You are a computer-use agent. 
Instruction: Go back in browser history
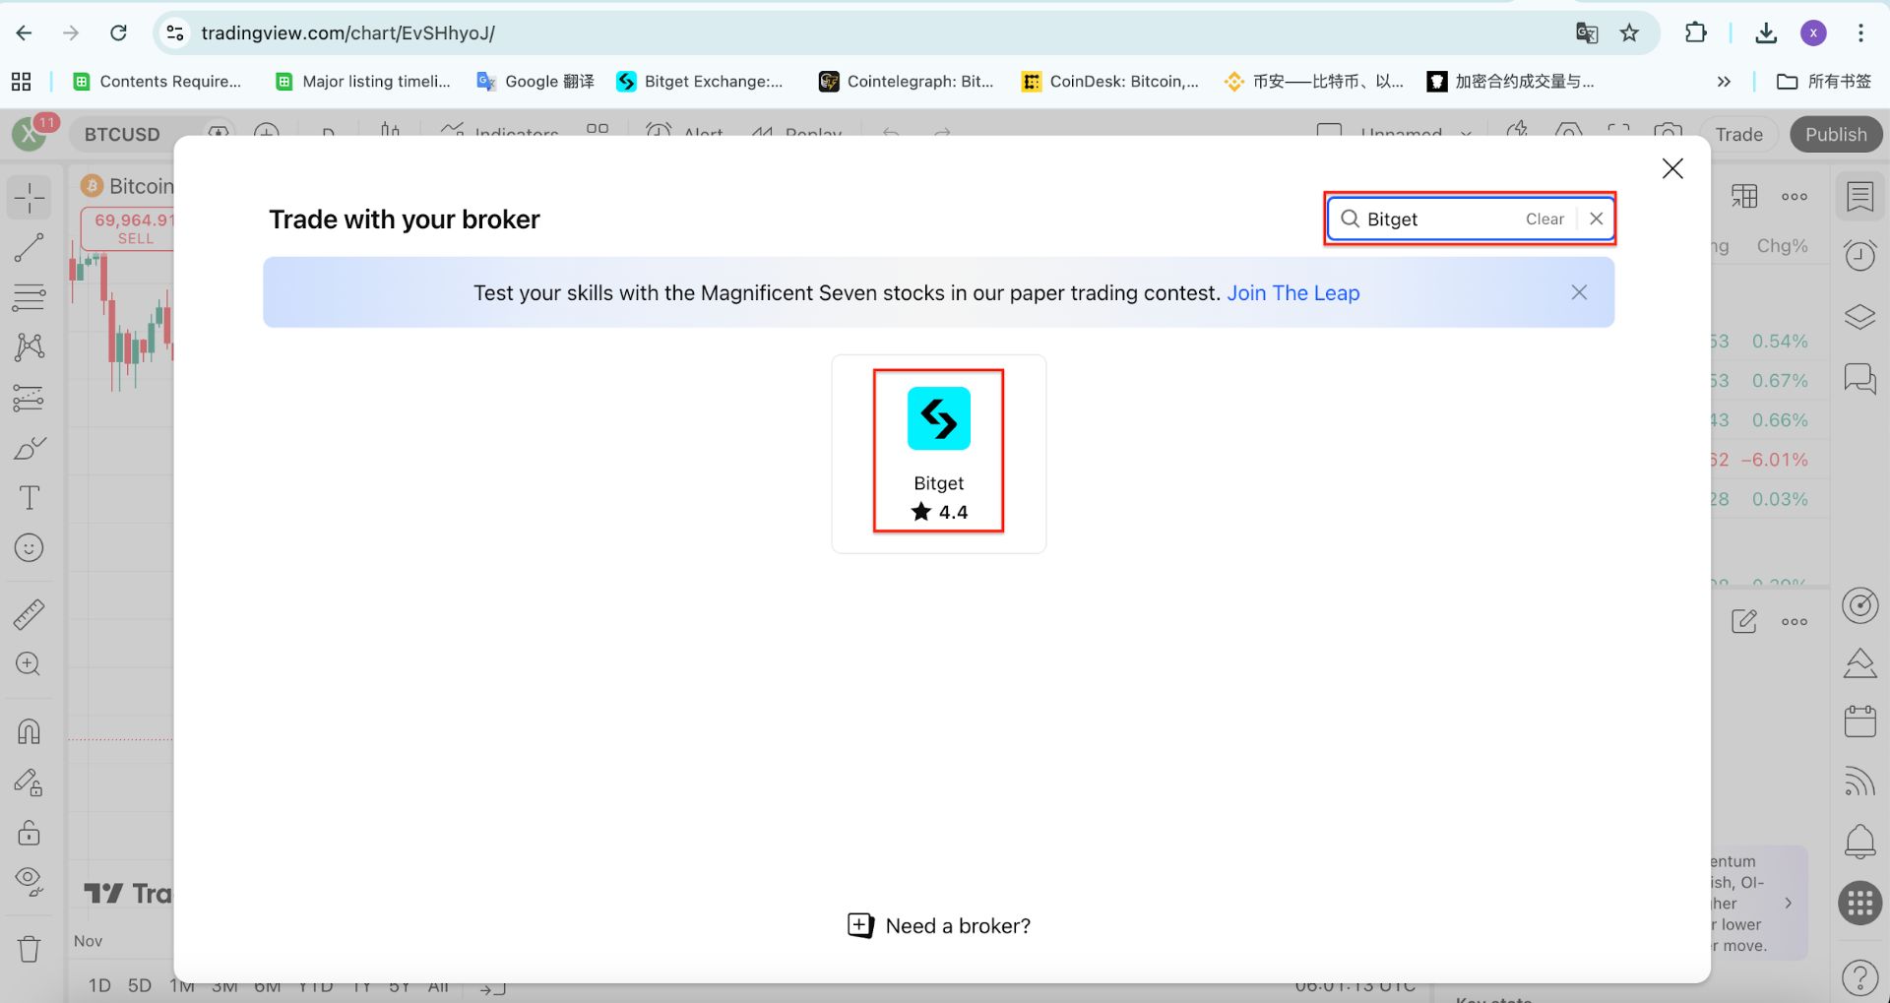pos(25,32)
